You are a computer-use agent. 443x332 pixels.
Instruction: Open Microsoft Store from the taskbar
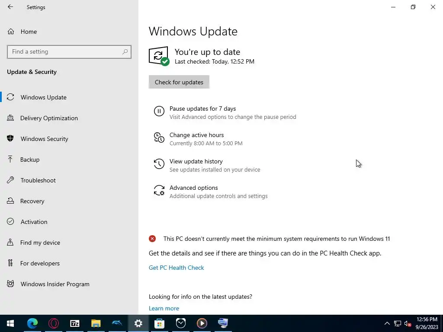point(159,323)
